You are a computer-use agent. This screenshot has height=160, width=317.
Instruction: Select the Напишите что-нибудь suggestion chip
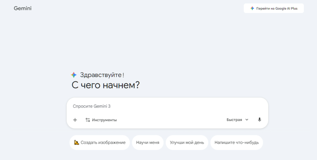point(236,143)
